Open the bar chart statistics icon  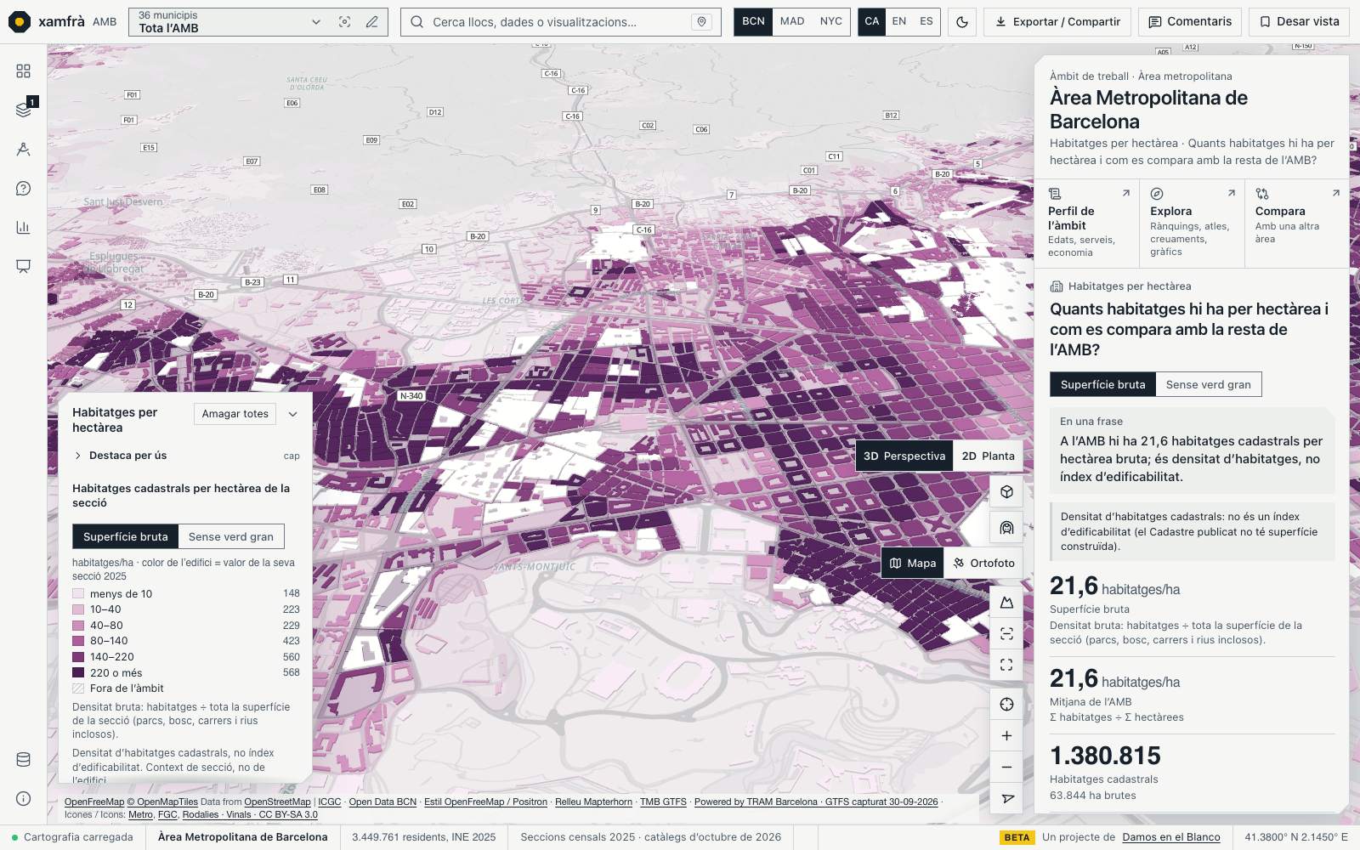tap(23, 227)
